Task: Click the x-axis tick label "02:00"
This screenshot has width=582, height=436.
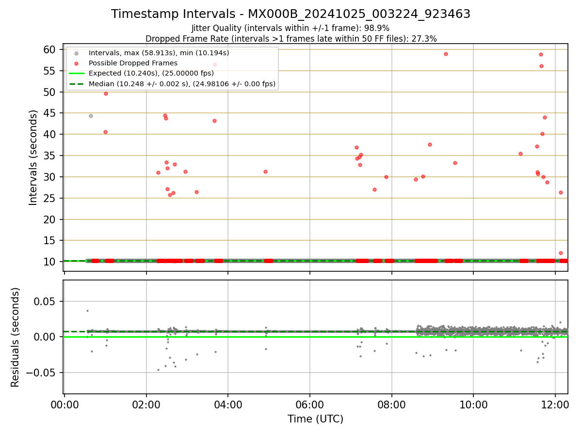Action: point(146,405)
